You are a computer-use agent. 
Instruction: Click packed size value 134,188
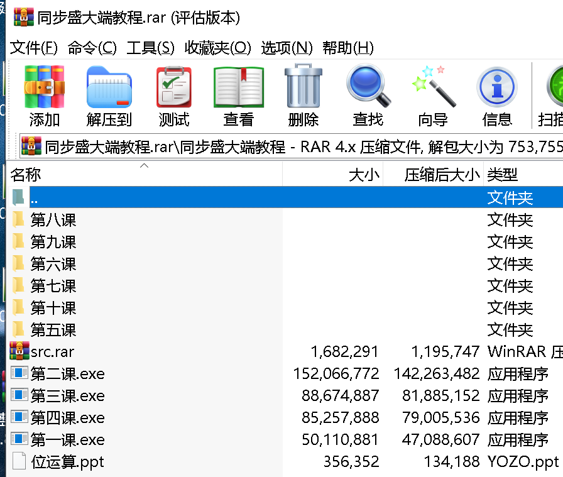coord(452,461)
